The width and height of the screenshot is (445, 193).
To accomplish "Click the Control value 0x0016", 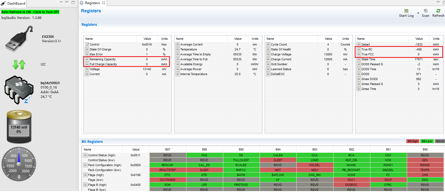I will (147, 44).
